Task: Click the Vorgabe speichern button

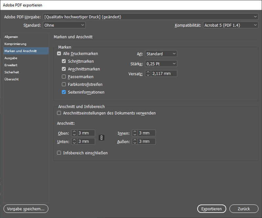Action: tap(26, 209)
